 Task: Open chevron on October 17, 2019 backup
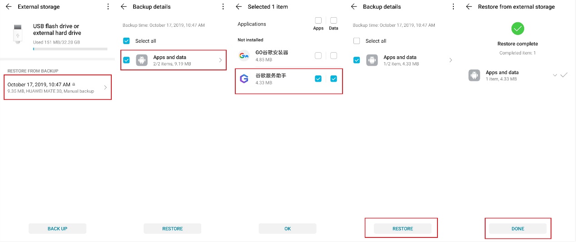105,88
